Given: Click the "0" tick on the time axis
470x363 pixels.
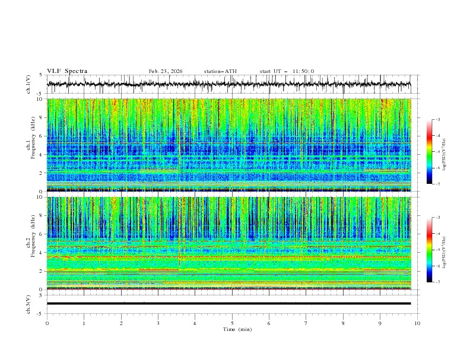Looking at the screenshot, I should 47,323.
